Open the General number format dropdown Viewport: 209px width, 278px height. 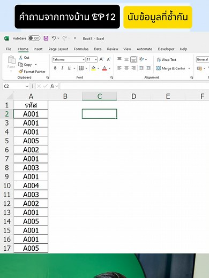tap(203, 59)
